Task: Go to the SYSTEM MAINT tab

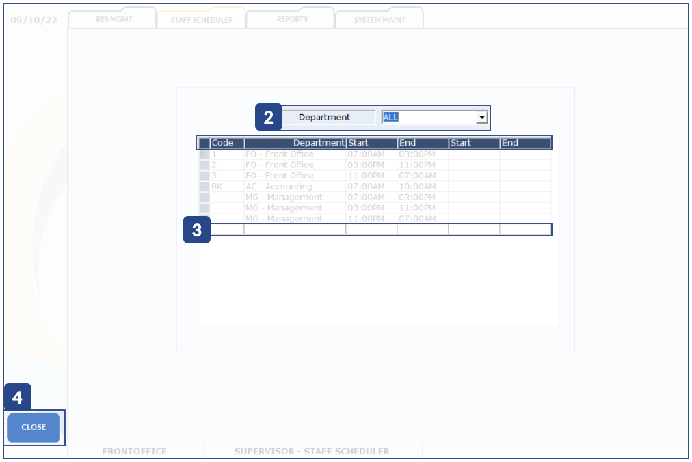Action: click(x=380, y=20)
